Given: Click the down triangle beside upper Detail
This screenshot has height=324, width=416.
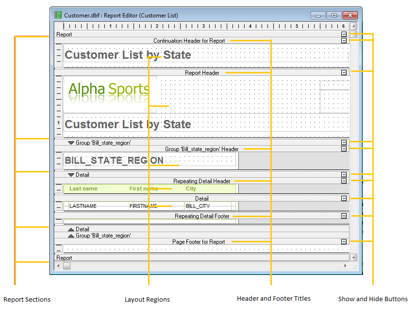Looking at the screenshot, I should pyautogui.click(x=71, y=175).
